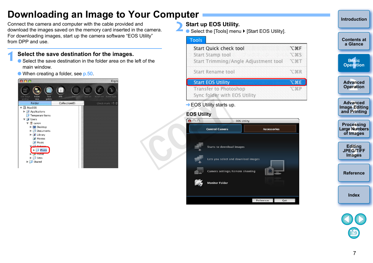The height and width of the screenshot is (263, 373).
Task: Click the Select all toolbar icon
Action: [x=76, y=90]
